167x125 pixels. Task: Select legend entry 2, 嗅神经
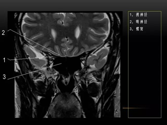click(x=138, y=22)
